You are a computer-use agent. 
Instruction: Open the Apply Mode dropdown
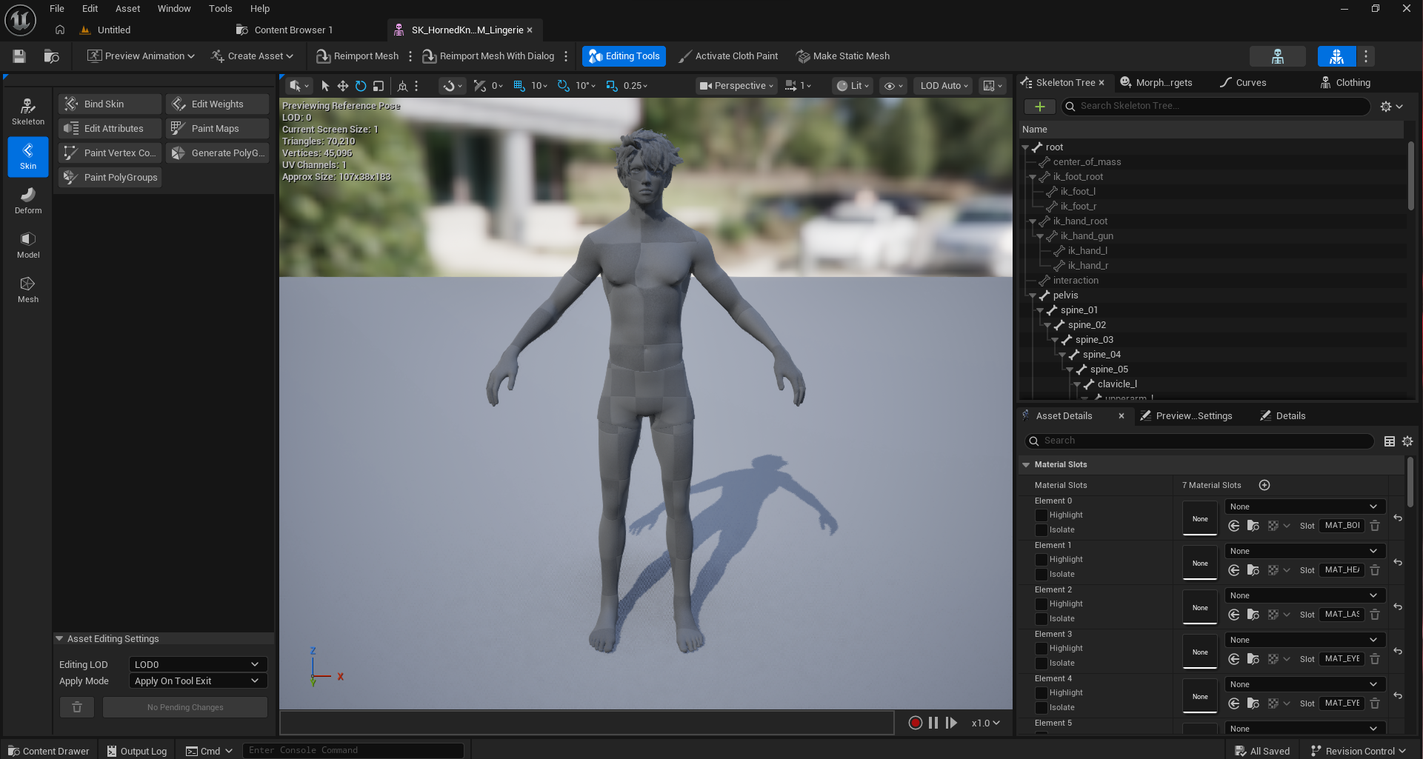[197, 681]
